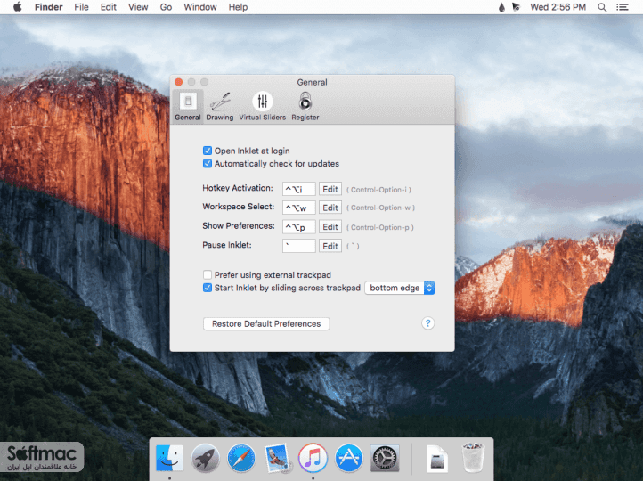Open Mail stamp icon in Dock
This screenshot has width=643, height=481.
tap(277, 458)
